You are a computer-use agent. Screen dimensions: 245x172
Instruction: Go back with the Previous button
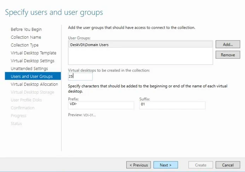tap(138, 165)
